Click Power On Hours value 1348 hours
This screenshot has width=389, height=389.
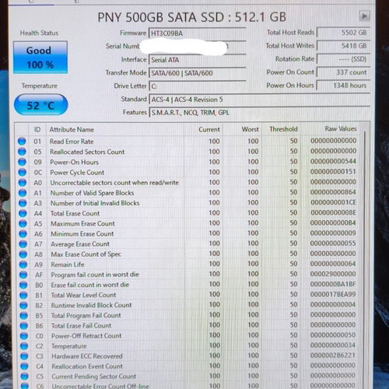tap(343, 86)
